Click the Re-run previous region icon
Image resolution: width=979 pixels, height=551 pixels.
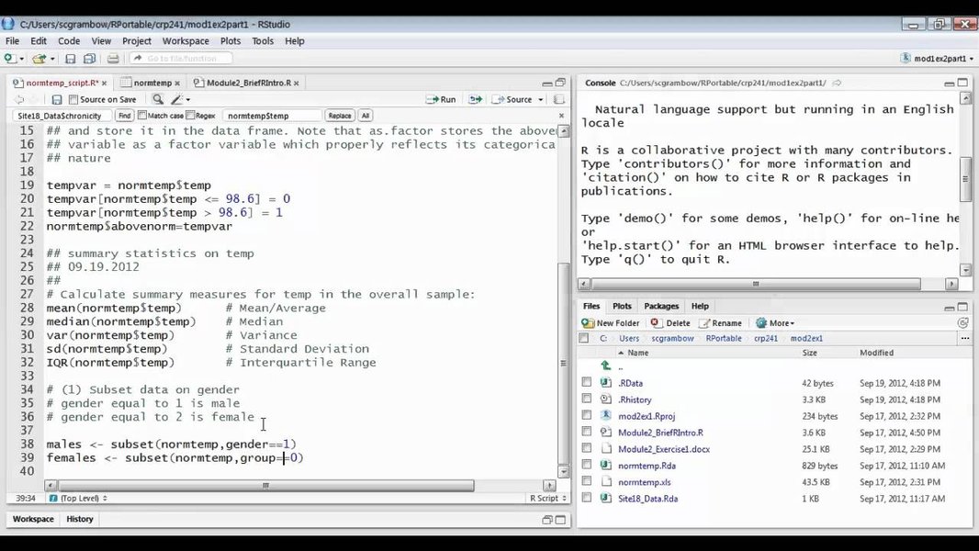475,99
